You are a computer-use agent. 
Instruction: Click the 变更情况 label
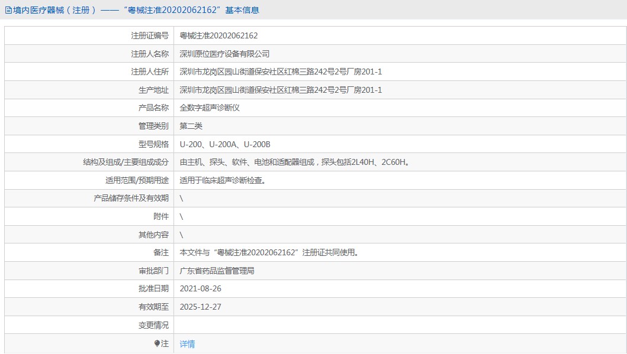click(153, 325)
